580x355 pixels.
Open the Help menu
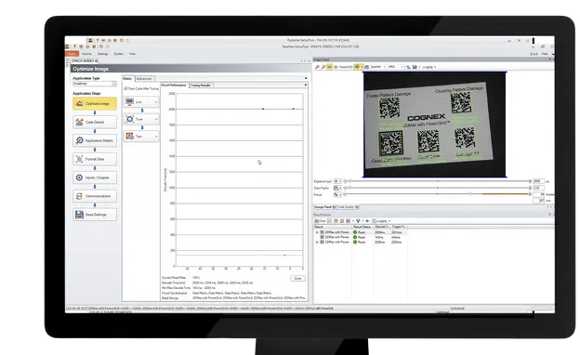pyautogui.click(x=545, y=54)
